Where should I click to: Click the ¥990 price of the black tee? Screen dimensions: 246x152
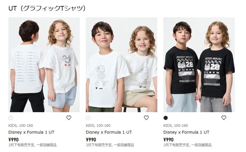click(x=168, y=139)
